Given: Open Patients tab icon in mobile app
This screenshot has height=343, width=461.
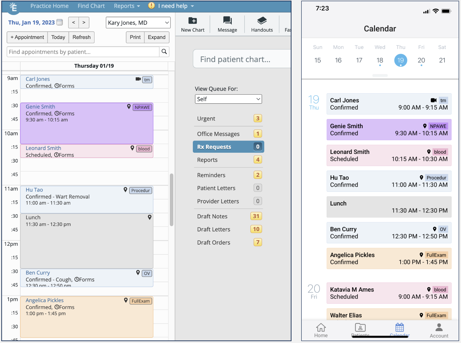Looking at the screenshot, I should click(x=360, y=327).
